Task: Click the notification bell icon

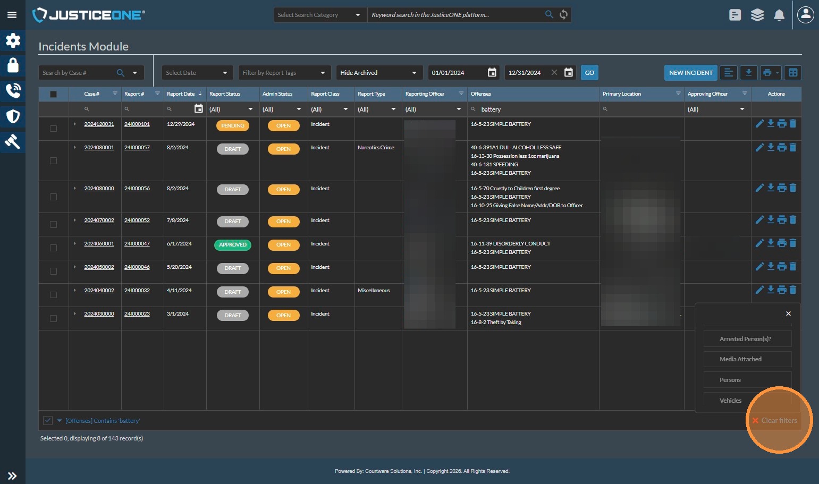Action: (x=779, y=15)
